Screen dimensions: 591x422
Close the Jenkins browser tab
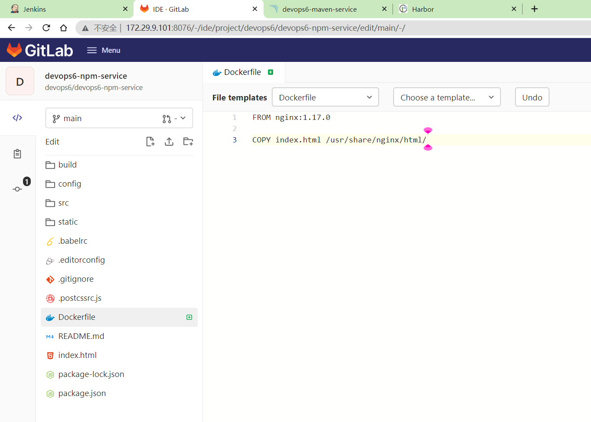[x=125, y=9]
